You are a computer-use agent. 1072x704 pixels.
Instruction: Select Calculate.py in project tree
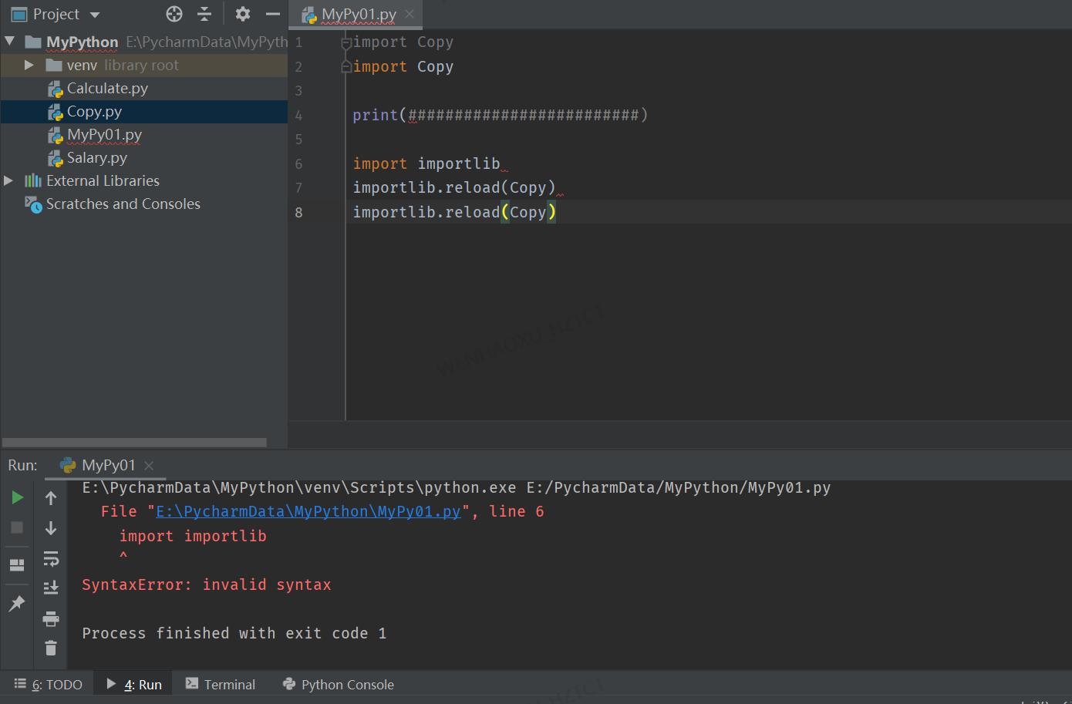coord(107,89)
